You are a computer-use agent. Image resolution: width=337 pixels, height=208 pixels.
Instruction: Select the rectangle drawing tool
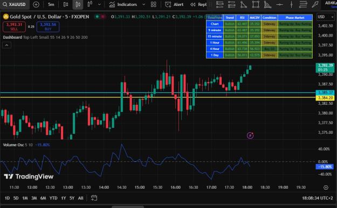[256, 4]
